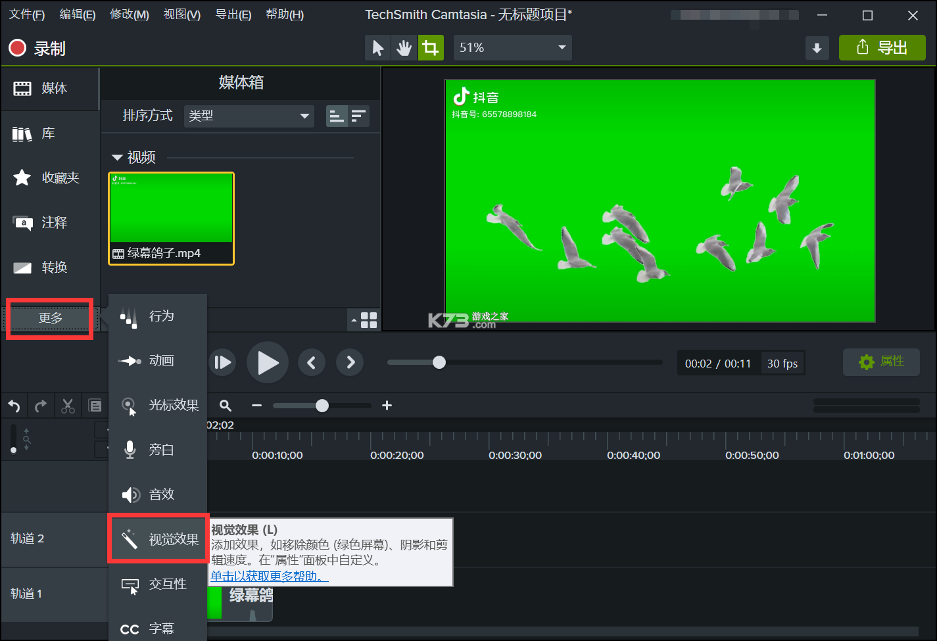Viewport: 937px width, 641px height.
Task: Zoom out timeline with minus icon
Action: coord(257,406)
